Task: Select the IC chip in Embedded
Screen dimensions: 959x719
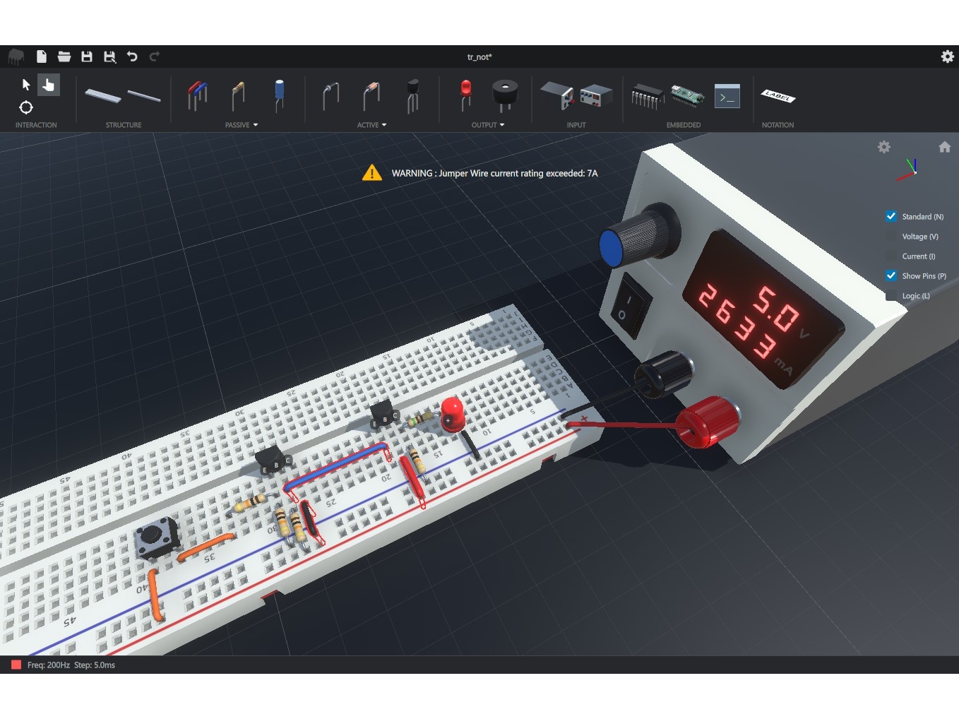Action: pyautogui.click(x=647, y=96)
